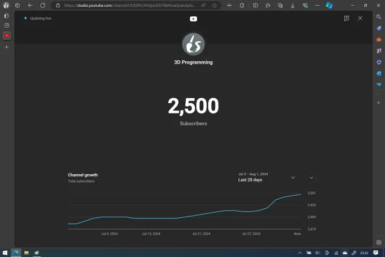Open the network Wi-Fi tray icon
385x257 pixels.
click(x=336, y=253)
